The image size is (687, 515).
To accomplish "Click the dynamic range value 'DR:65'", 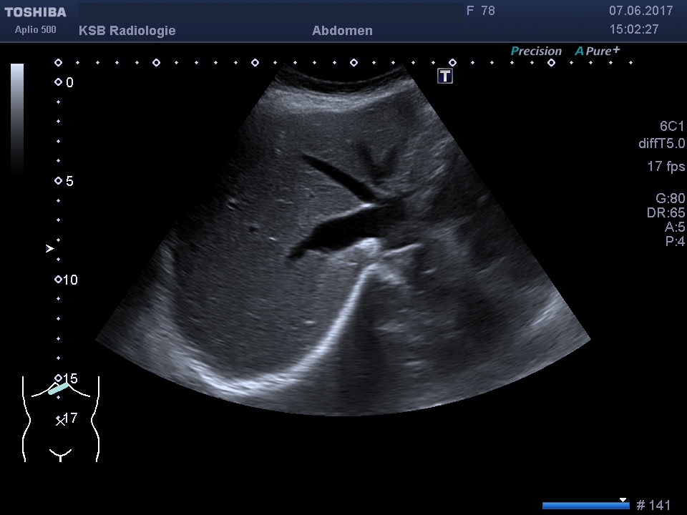I will pos(666,212).
